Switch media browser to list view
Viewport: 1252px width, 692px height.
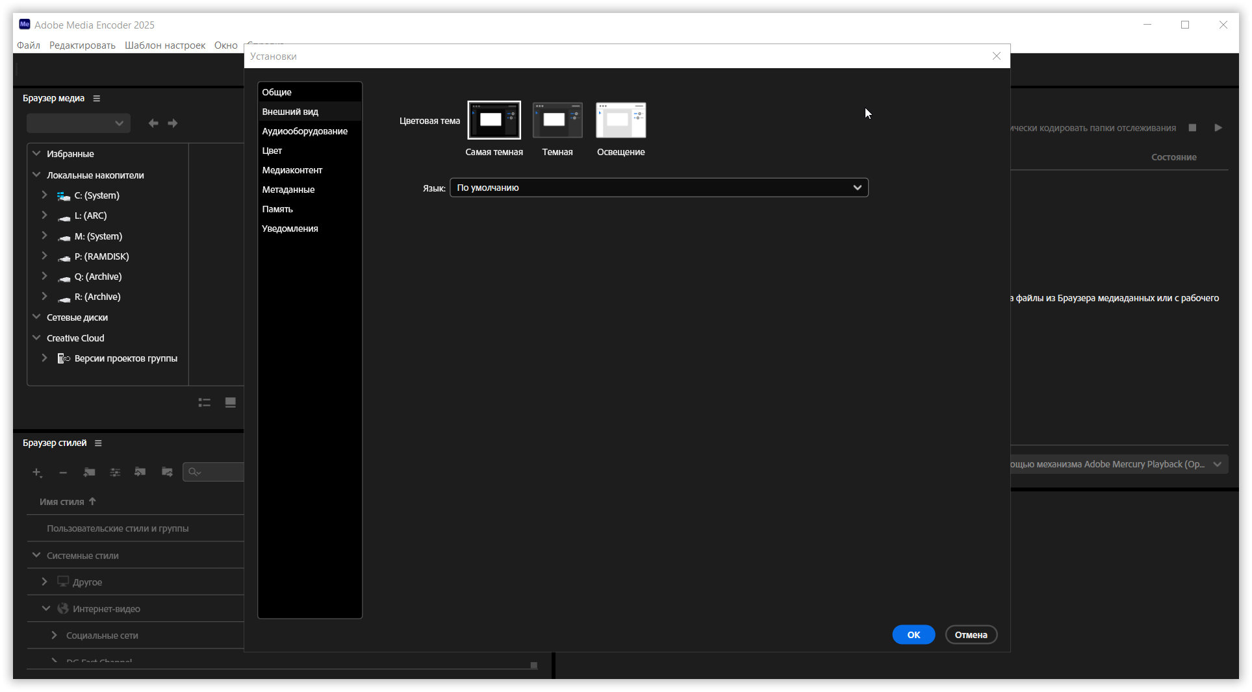coord(205,402)
